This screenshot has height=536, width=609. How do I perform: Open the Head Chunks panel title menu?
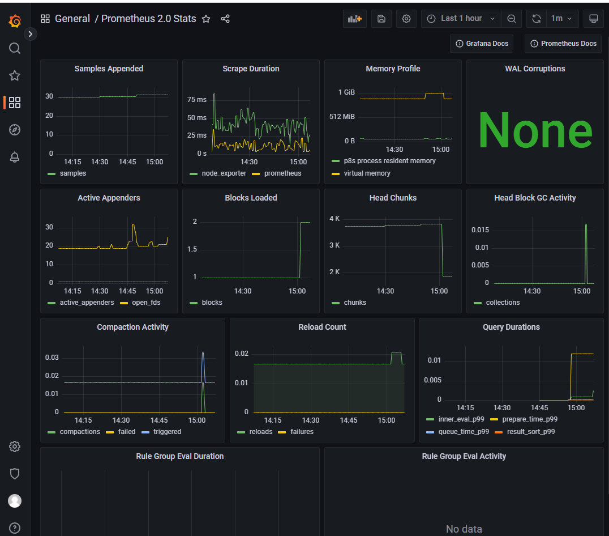[x=393, y=198]
